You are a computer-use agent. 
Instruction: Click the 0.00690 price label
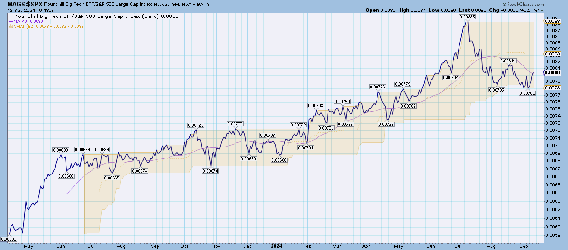coord(248,158)
